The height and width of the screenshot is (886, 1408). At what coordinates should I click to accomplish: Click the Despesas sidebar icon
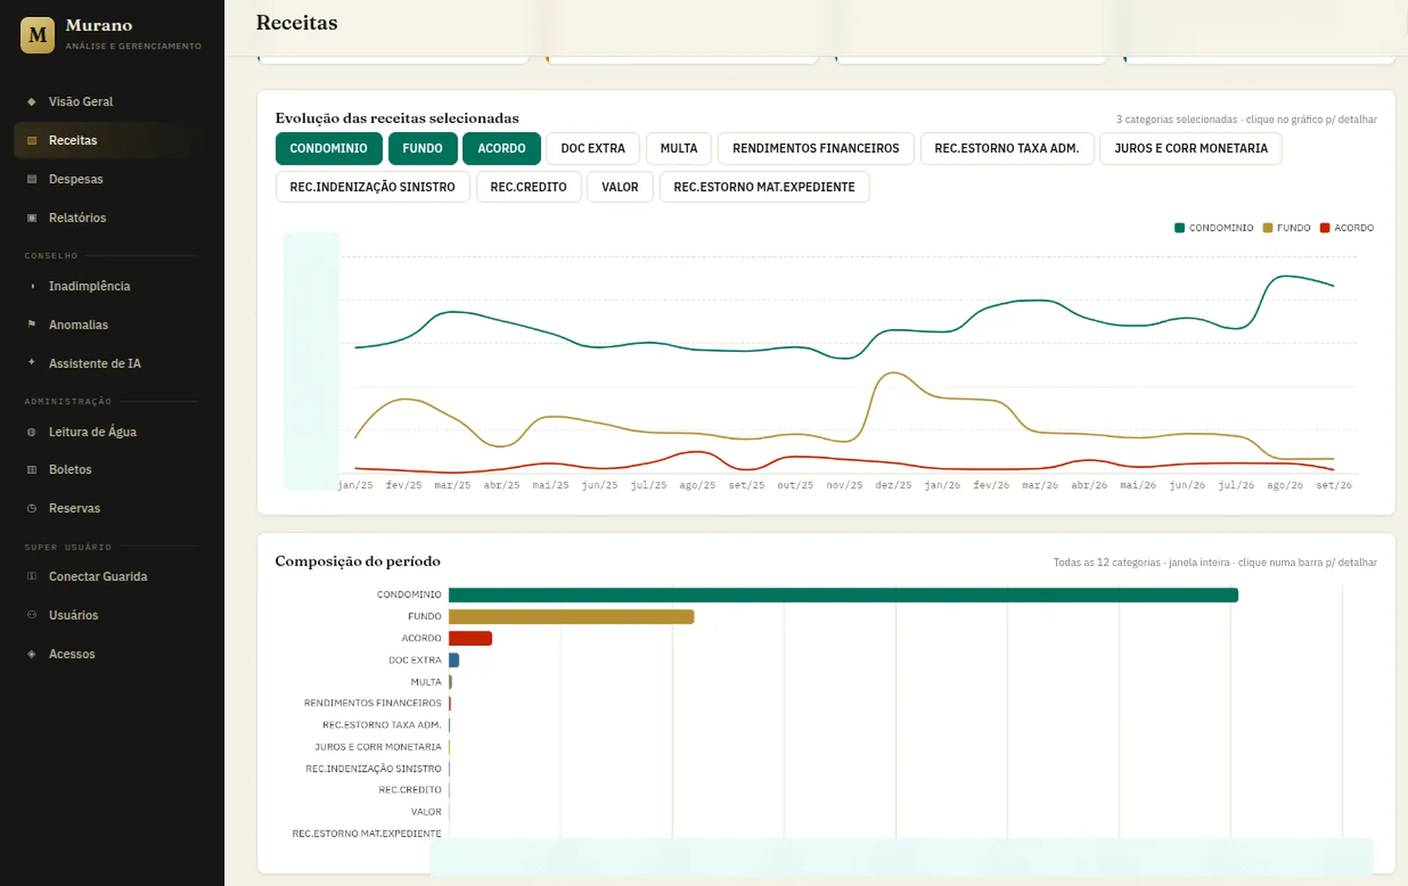click(x=32, y=179)
